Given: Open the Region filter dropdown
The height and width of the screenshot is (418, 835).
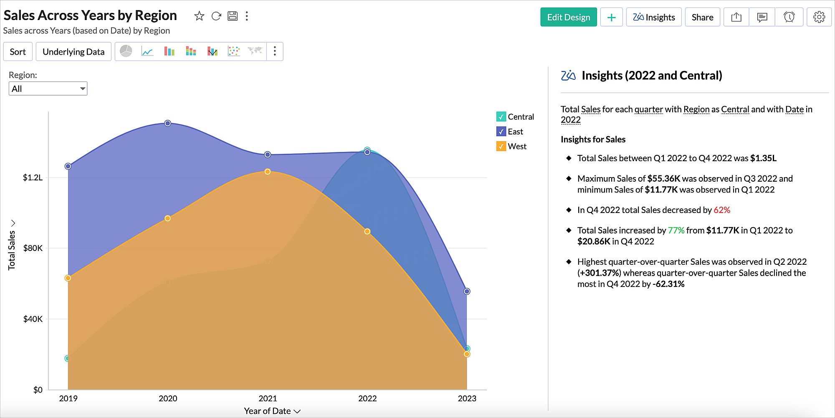Looking at the screenshot, I should [48, 89].
